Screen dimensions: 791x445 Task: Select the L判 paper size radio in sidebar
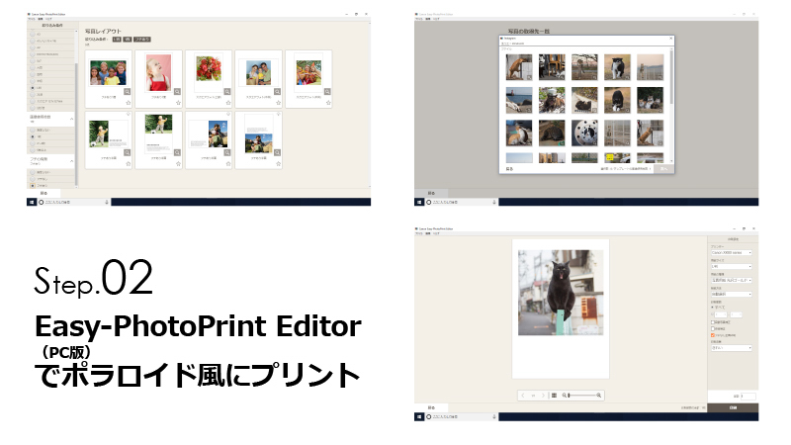33,88
